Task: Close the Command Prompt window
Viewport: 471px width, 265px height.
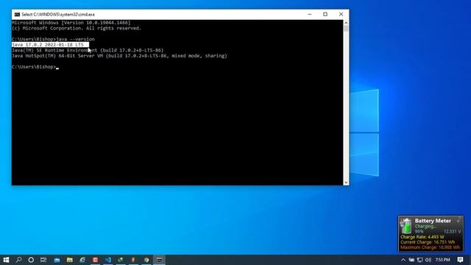Action: (341, 15)
